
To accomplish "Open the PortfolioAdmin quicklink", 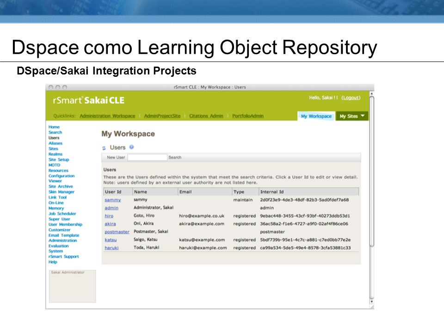I will pyautogui.click(x=248, y=116).
